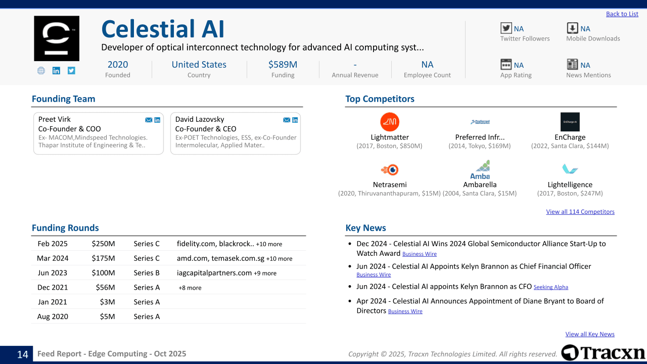
Task: Click the News Mentions icon
Action: point(572,65)
